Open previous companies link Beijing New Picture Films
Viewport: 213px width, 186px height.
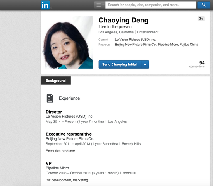(x=136, y=45)
